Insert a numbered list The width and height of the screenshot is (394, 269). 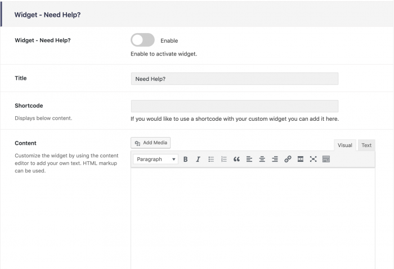[224, 159]
